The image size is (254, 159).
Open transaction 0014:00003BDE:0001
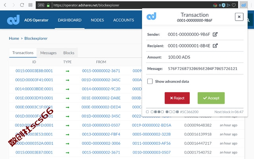pyautogui.click(x=34, y=89)
